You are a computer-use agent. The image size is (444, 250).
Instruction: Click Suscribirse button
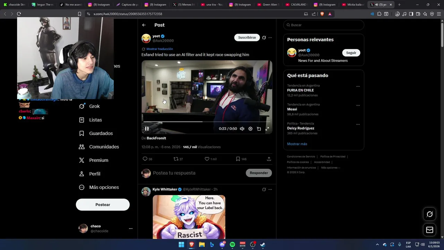tap(247, 37)
